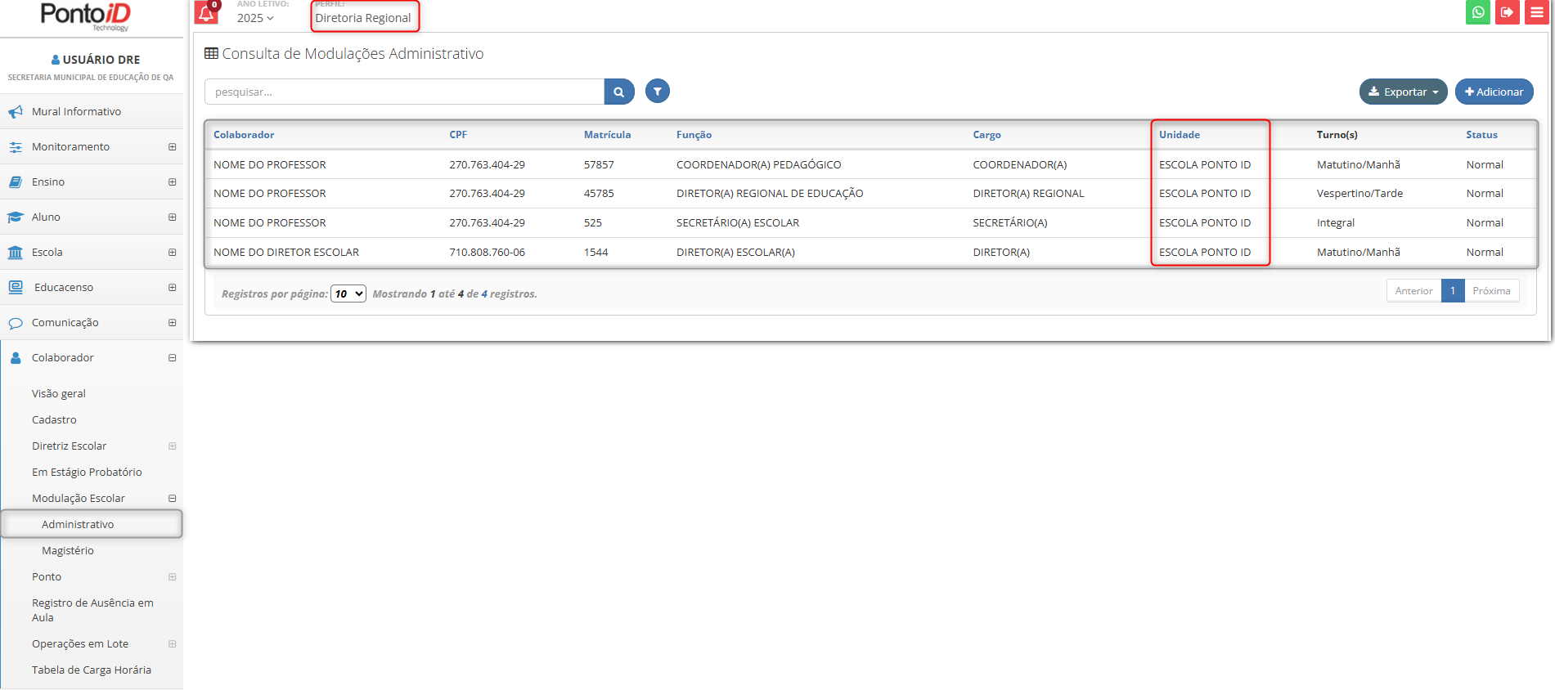Click the Monitoramento sliders icon

[x=16, y=147]
